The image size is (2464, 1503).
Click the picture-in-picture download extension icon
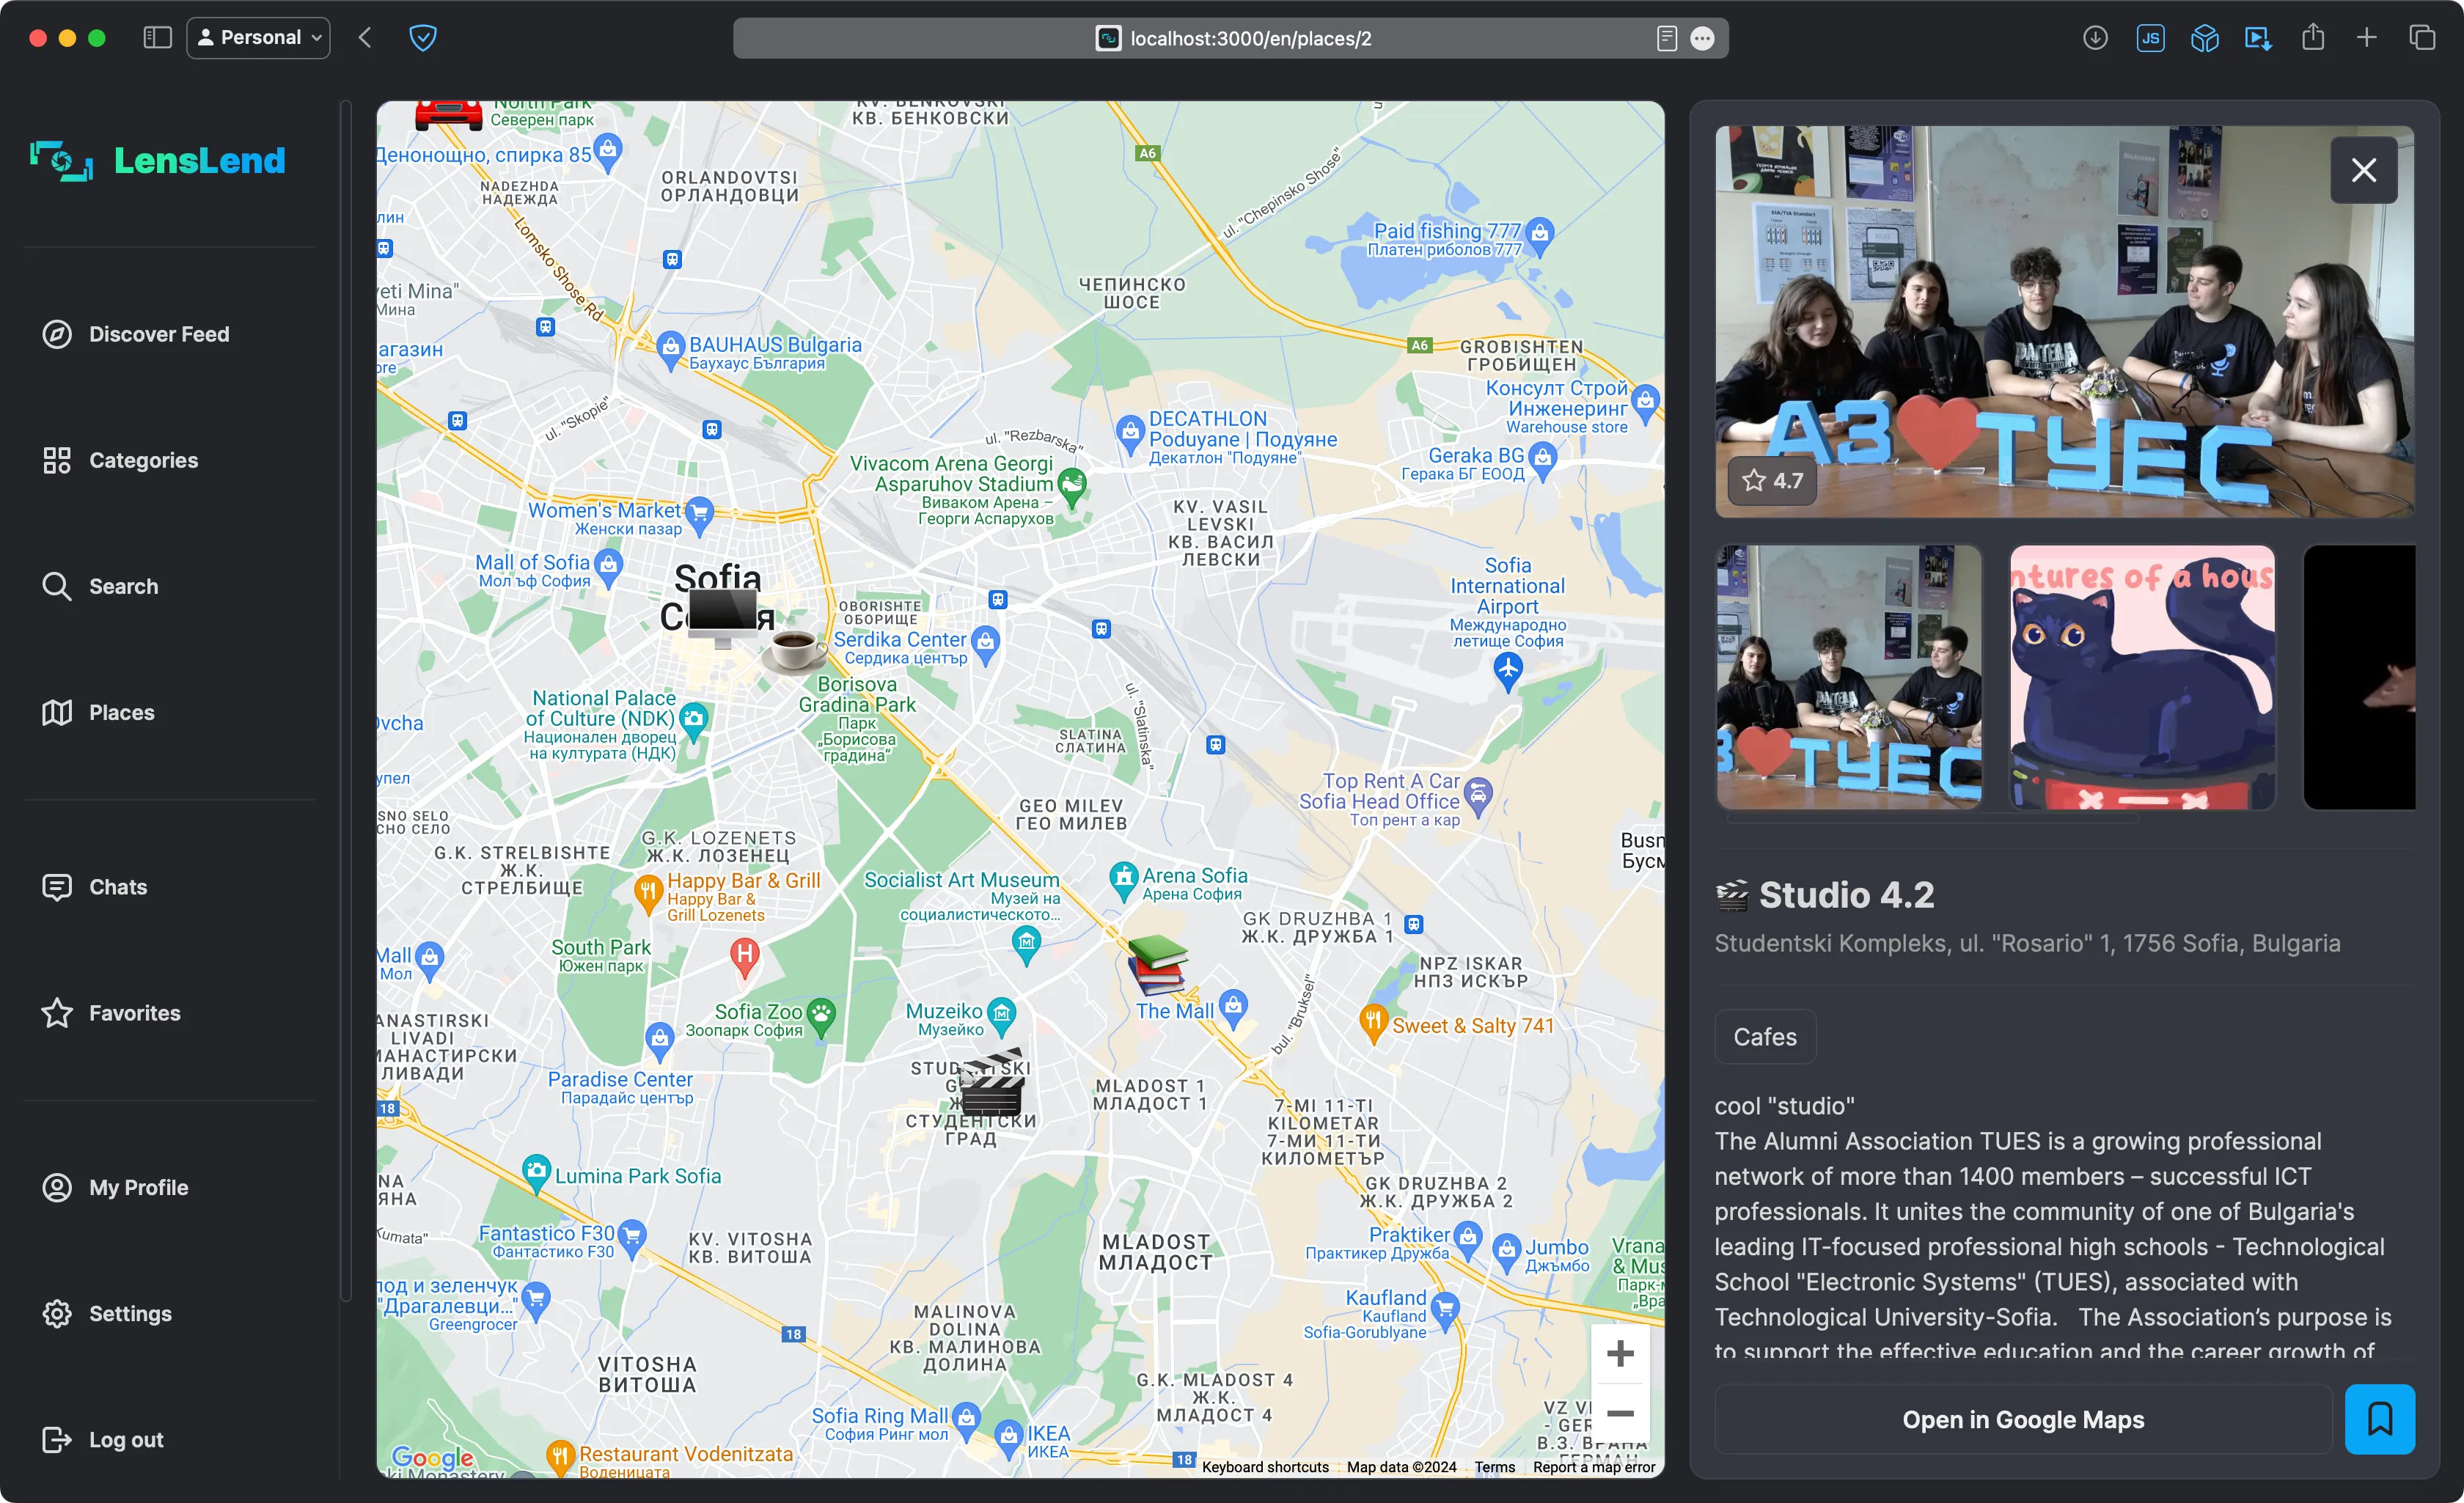coord(2258,38)
